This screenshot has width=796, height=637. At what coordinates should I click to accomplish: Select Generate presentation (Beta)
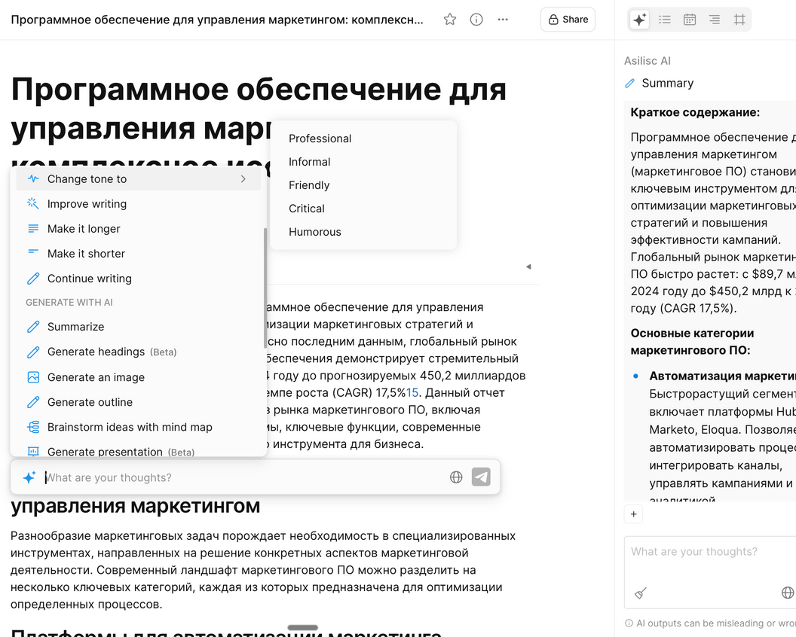point(139,451)
